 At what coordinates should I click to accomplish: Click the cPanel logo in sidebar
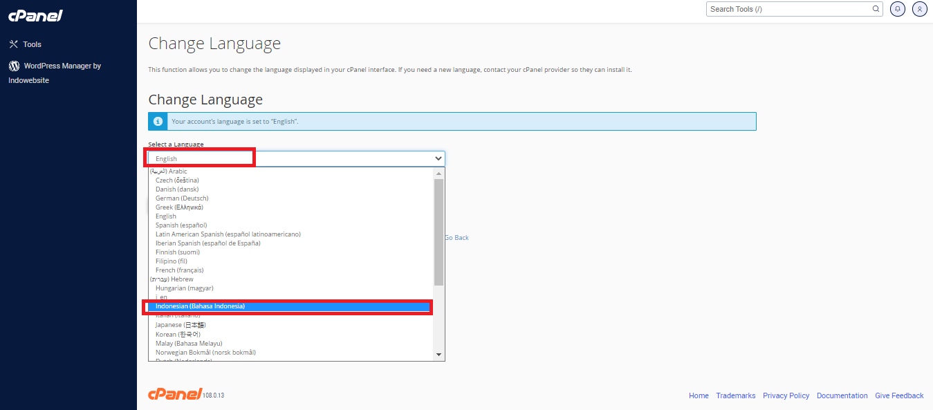[x=34, y=15]
